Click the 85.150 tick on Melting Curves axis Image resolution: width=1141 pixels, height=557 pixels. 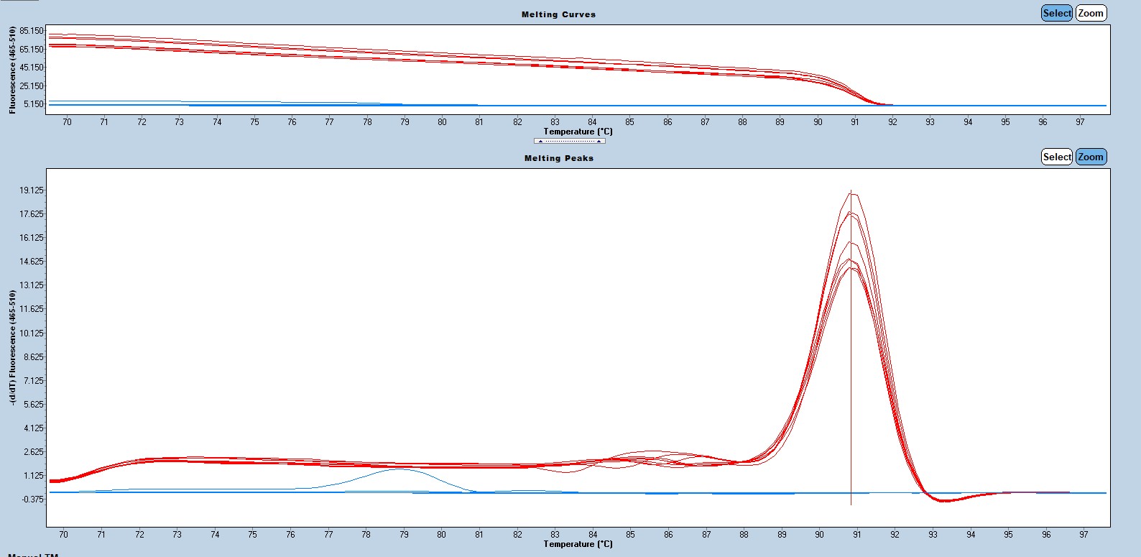tap(32, 31)
